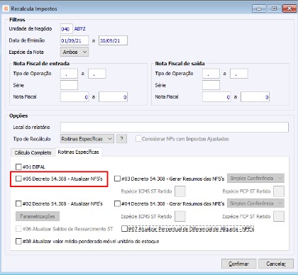Click Espécie ICMS ST Retido field, NFS's row
The height and width of the screenshot is (275, 298).
click(x=180, y=191)
